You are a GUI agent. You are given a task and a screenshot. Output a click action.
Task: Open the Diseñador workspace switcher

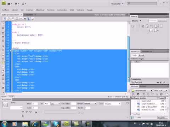pos(117,4)
